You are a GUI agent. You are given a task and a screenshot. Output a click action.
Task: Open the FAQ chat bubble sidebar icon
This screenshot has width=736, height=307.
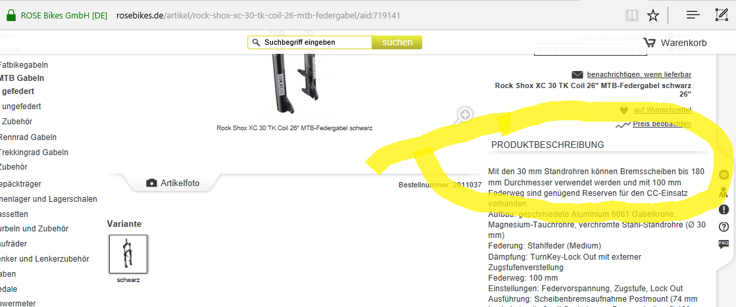click(724, 244)
